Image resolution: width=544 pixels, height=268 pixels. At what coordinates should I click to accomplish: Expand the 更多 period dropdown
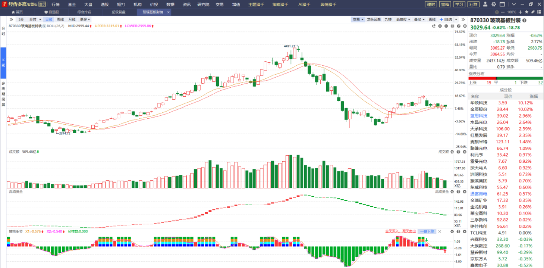[x=85, y=19]
